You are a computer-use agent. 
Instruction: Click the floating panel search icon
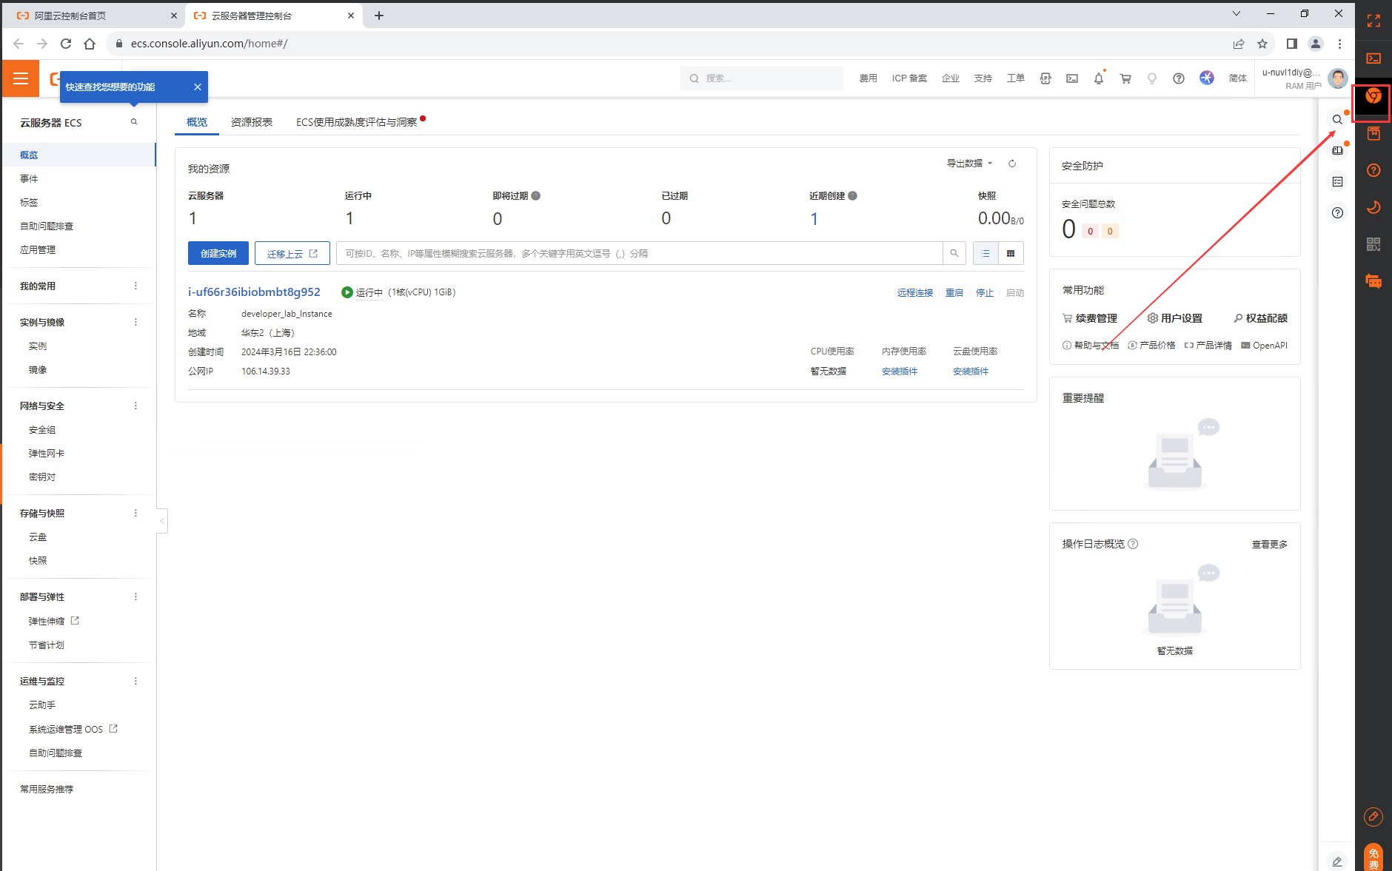pyautogui.click(x=1337, y=119)
